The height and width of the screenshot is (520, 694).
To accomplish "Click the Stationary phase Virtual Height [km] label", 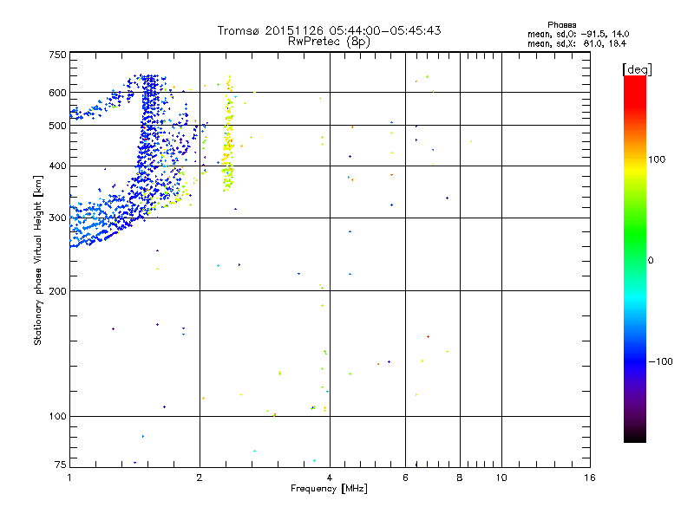I will coord(38,260).
